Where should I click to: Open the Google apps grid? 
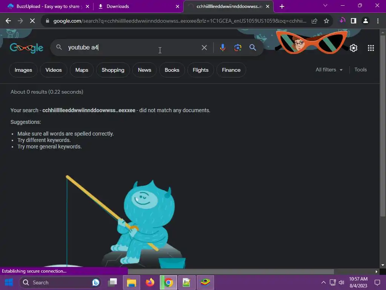point(371,48)
